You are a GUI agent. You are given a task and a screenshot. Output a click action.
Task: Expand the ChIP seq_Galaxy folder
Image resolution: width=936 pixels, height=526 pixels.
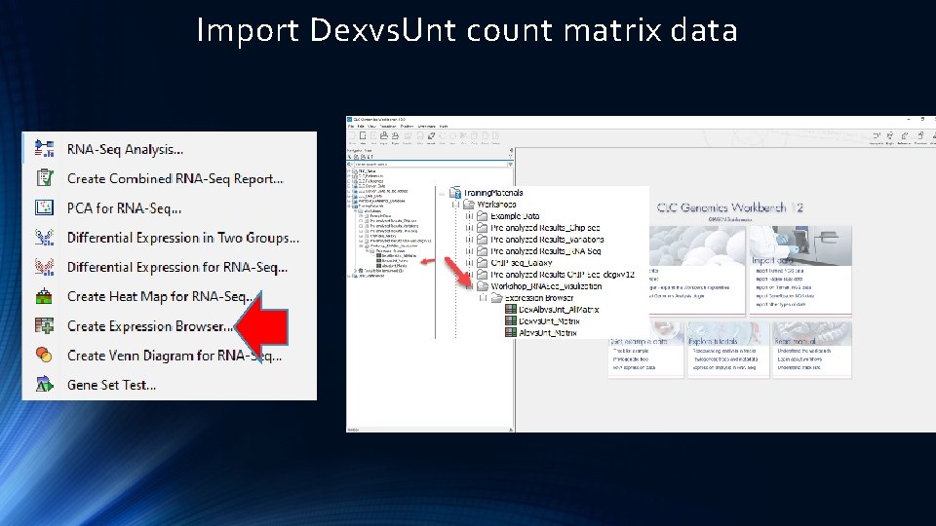(469, 263)
